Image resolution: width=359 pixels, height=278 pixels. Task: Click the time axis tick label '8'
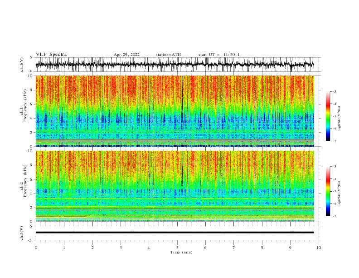pos(262,248)
